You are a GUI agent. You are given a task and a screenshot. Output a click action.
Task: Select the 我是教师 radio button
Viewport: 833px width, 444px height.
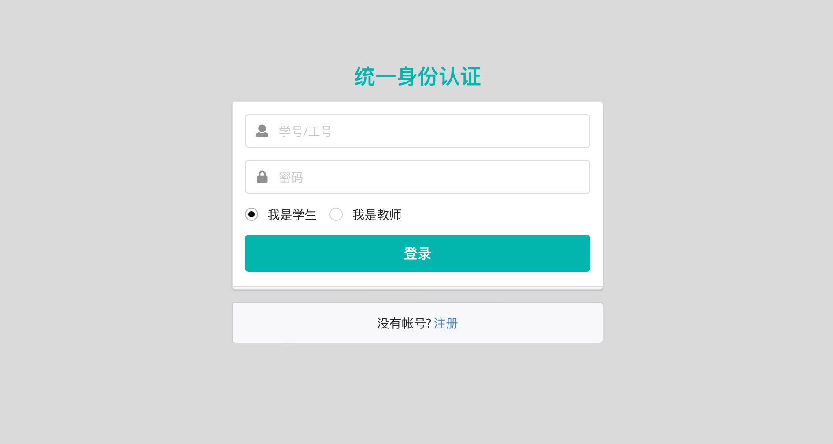pyautogui.click(x=336, y=214)
